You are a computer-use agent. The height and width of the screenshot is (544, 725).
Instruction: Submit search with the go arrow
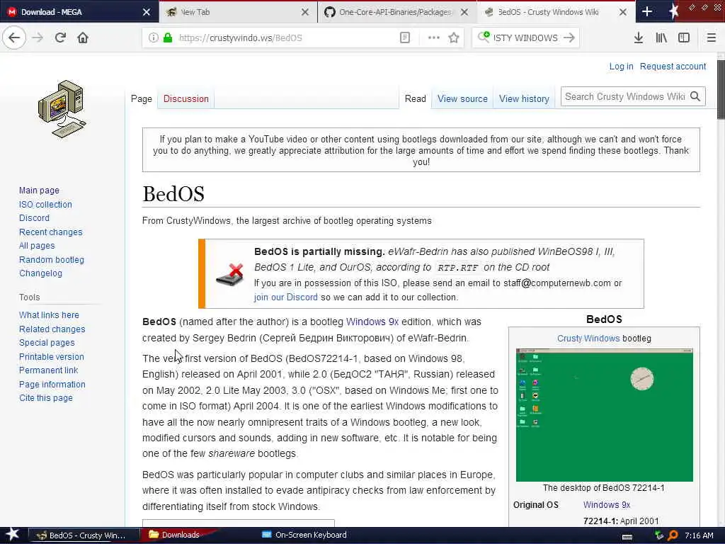(x=569, y=38)
